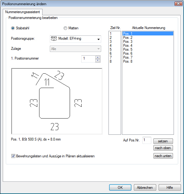Select Pos. 6 in the list
The height and width of the screenshot is (194, 184).
click(148, 53)
